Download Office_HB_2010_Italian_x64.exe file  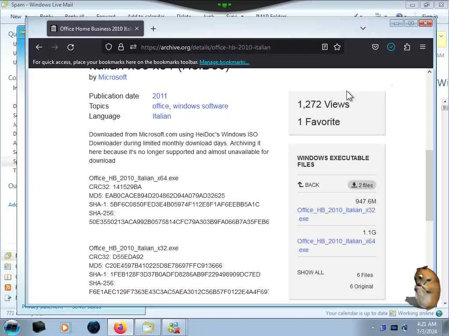(x=336, y=245)
